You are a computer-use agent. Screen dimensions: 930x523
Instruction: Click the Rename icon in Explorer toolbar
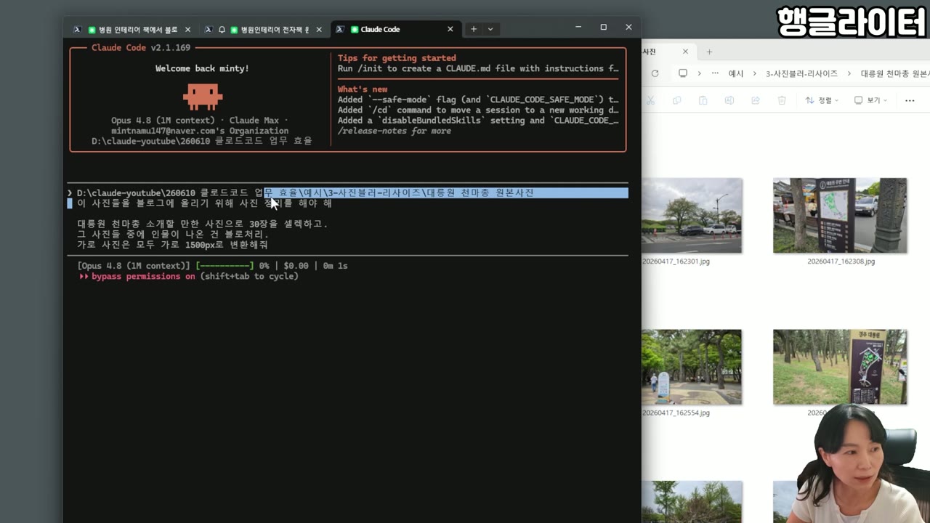[729, 100]
